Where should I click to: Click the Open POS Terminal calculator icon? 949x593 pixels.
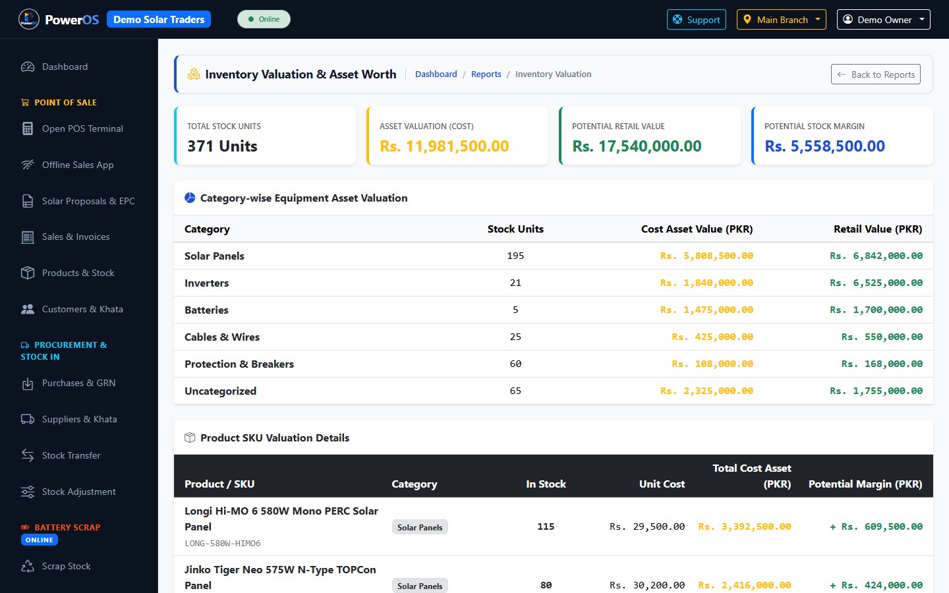point(28,128)
